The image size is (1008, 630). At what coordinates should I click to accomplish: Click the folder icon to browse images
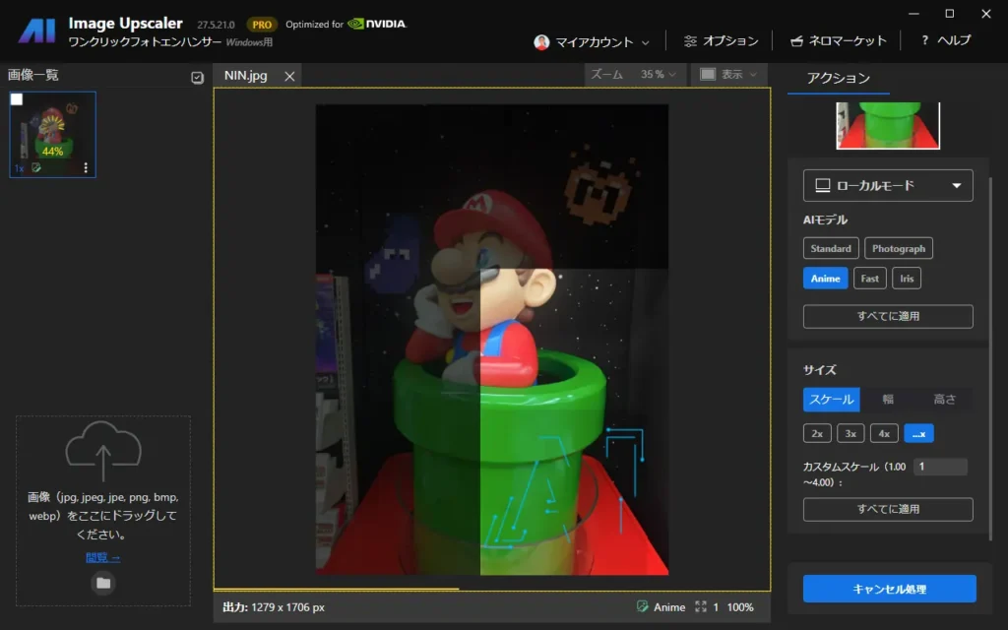coord(103,583)
